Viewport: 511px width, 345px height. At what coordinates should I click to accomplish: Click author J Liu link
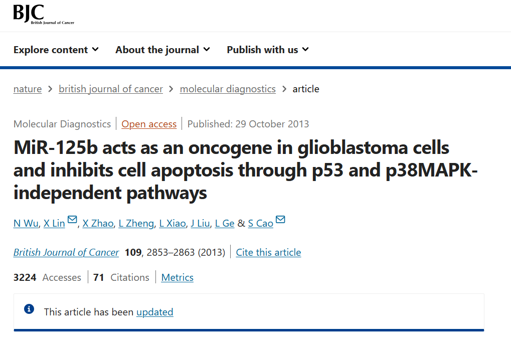pyautogui.click(x=201, y=224)
